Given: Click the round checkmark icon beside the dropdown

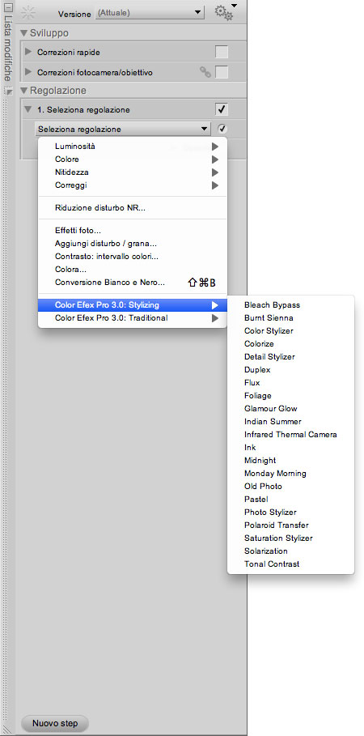Looking at the screenshot, I should point(222,129).
